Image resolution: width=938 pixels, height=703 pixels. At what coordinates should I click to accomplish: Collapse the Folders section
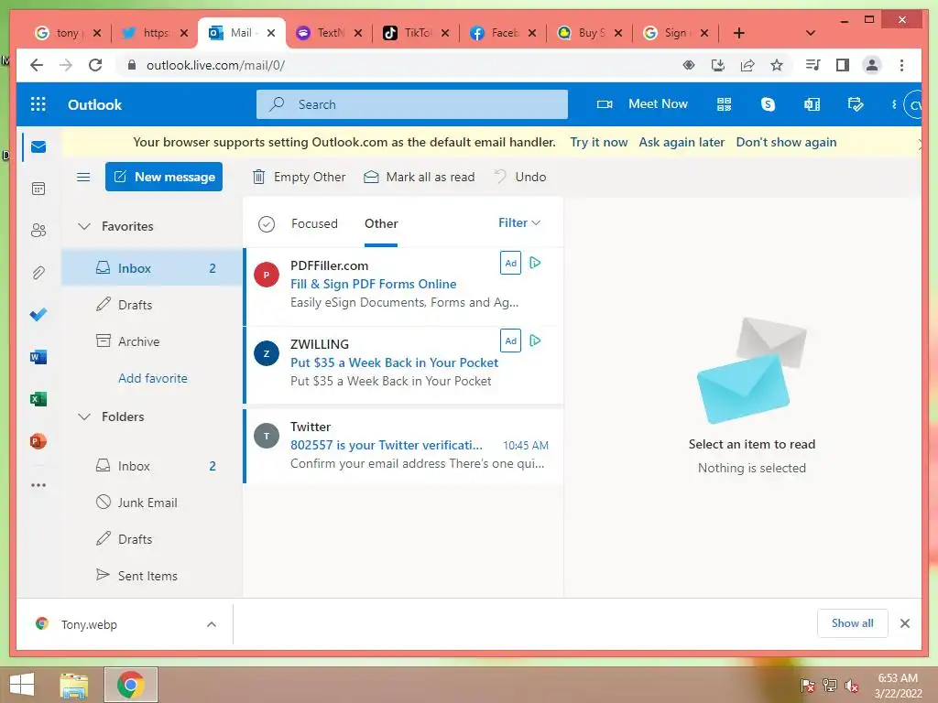[84, 416]
